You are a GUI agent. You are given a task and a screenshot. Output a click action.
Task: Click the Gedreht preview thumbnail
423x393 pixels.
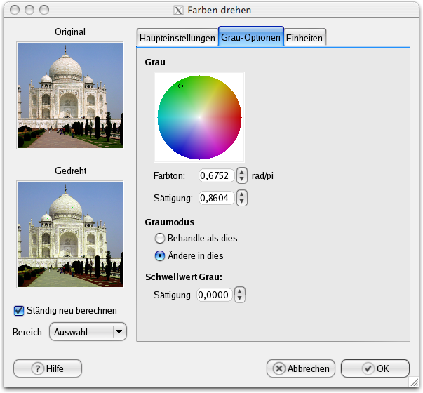[70, 234]
